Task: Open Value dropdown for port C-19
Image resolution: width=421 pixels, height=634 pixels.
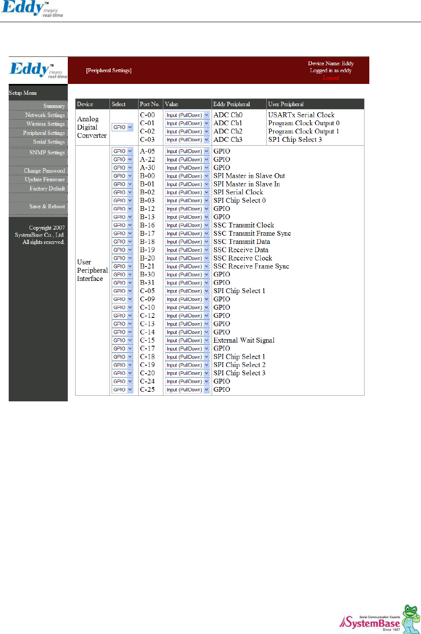Action: coord(187,365)
